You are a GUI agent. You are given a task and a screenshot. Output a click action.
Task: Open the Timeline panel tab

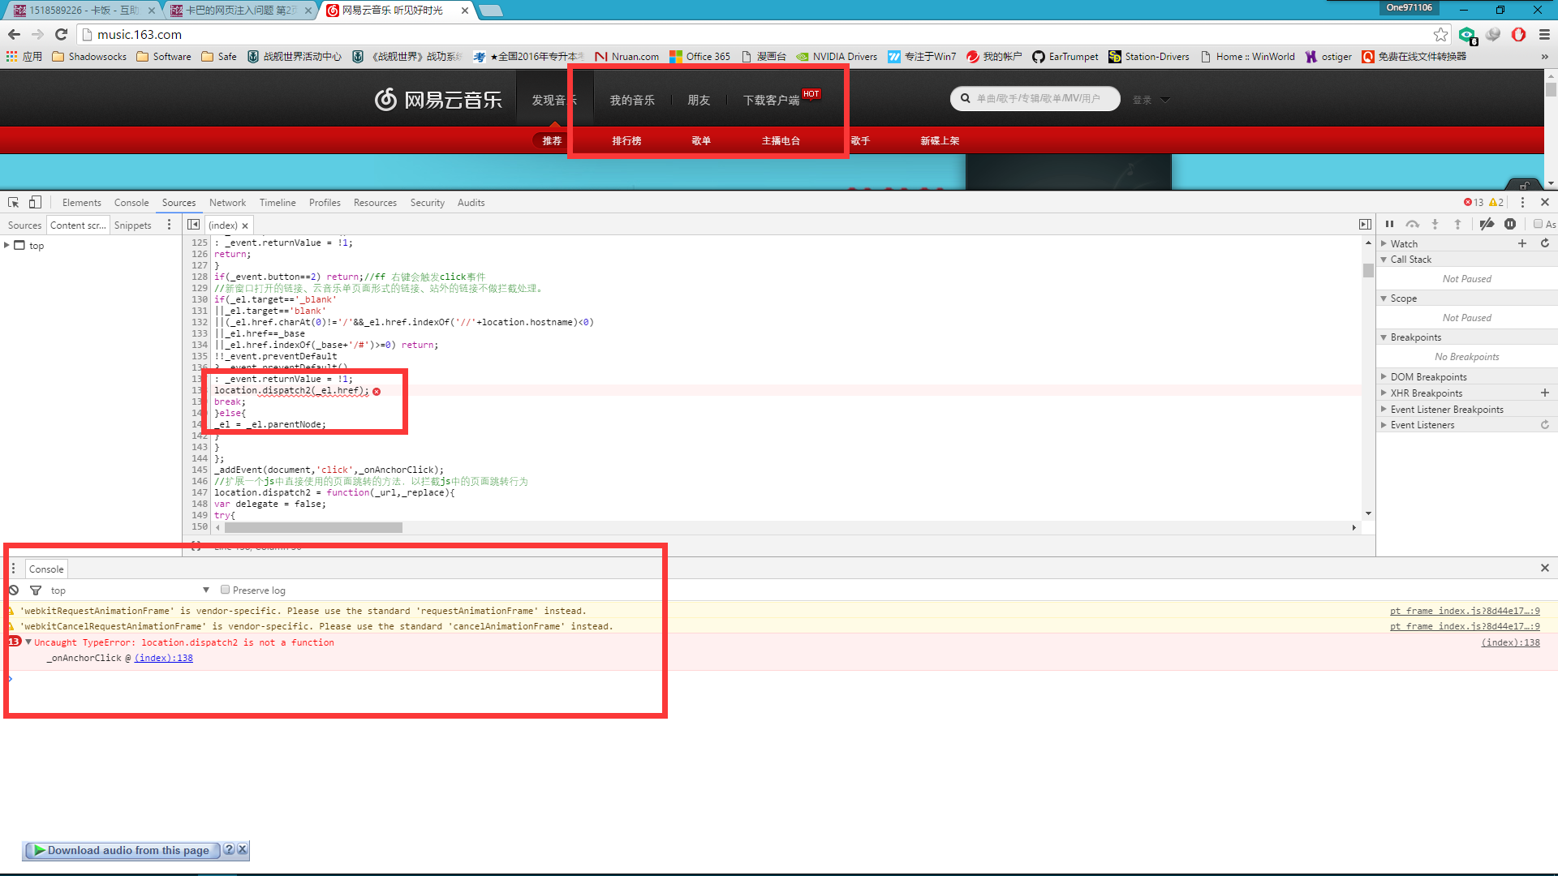(278, 203)
